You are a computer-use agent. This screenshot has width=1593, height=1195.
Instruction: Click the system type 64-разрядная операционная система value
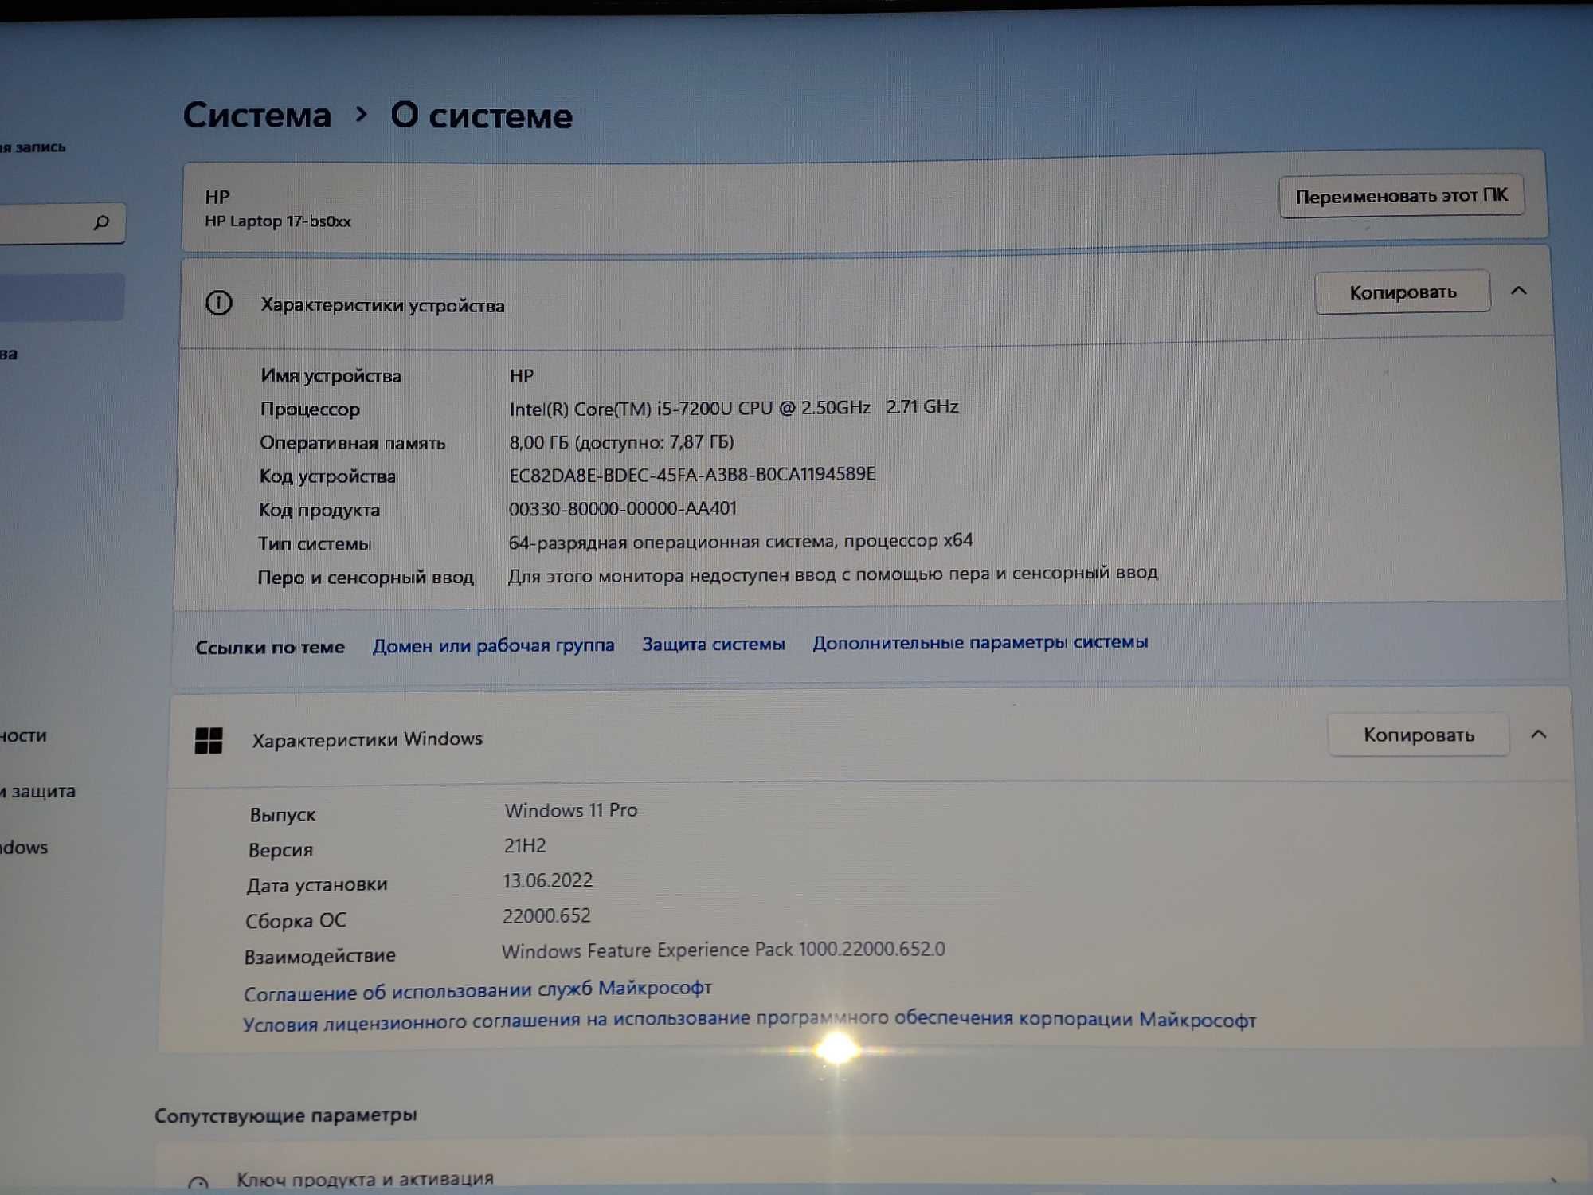pyautogui.click(x=741, y=542)
